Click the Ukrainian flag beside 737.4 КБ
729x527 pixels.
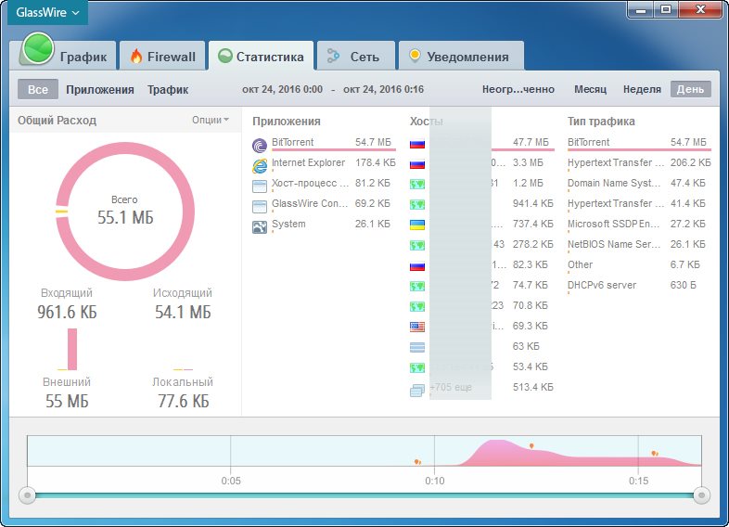point(417,225)
